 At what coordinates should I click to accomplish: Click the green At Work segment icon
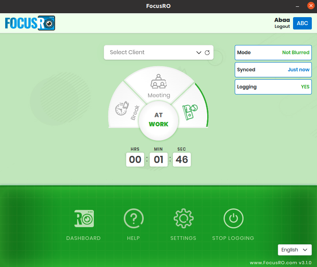(190, 112)
